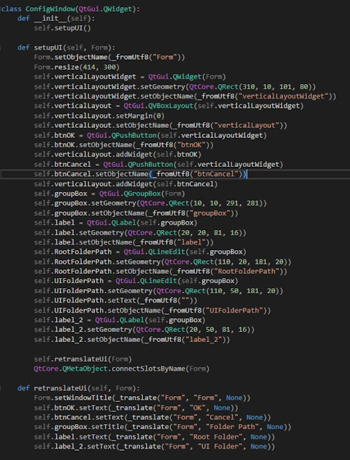Click the highlighted btnCancel.setObjectName line
The width and height of the screenshot is (350, 460).
(141, 174)
